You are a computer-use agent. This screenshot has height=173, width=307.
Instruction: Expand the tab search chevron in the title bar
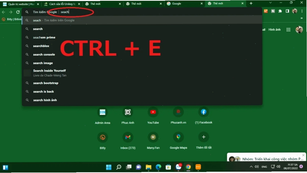(271, 3)
